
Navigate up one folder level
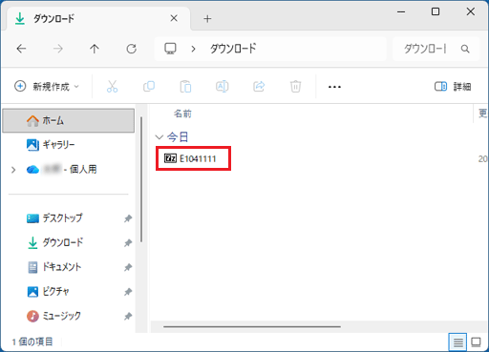coord(95,49)
